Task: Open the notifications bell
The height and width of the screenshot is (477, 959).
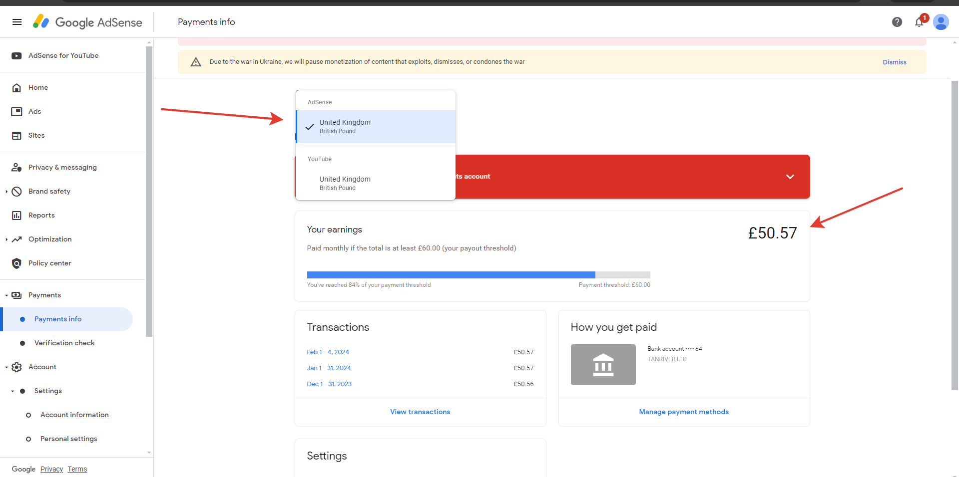Action: point(919,22)
